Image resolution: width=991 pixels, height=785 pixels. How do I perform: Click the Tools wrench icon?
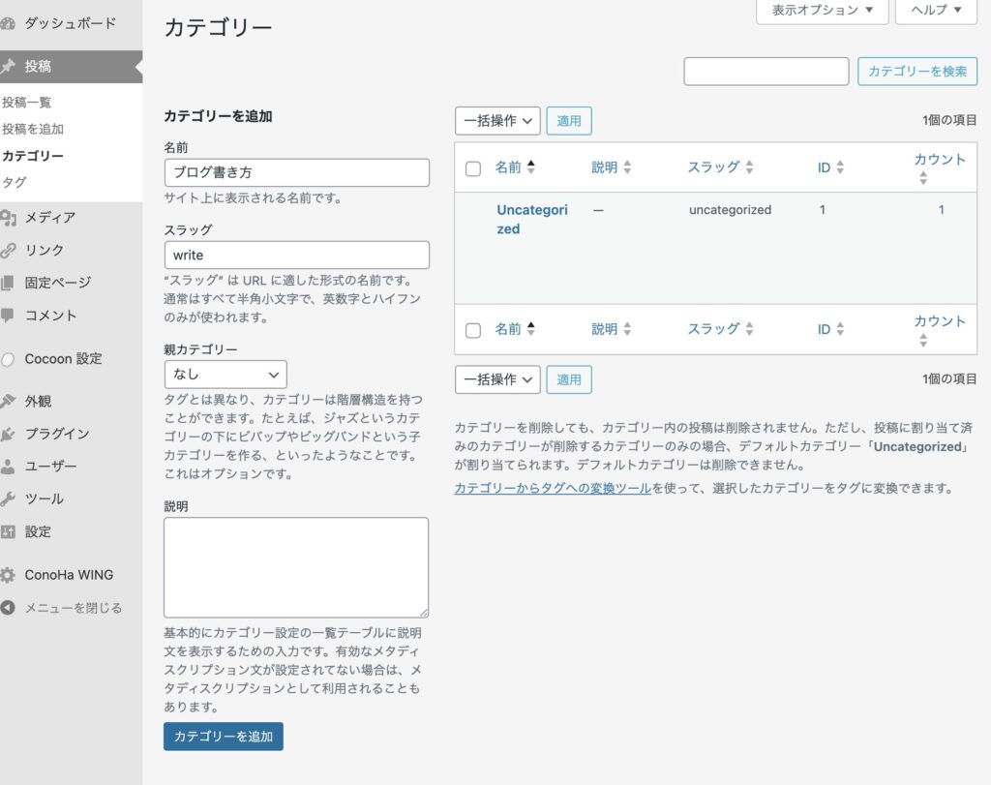pos(8,499)
